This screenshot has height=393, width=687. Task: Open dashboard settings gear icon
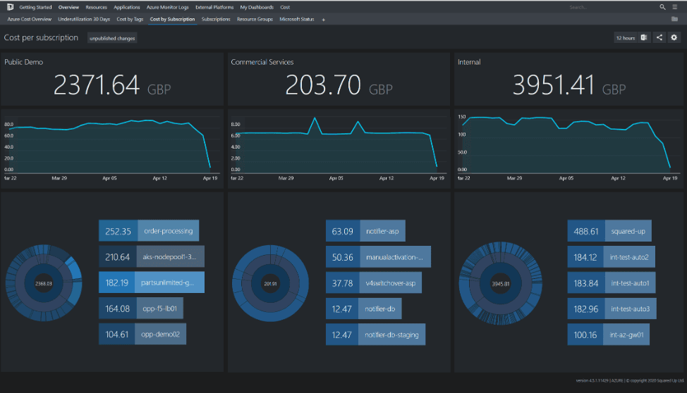674,37
